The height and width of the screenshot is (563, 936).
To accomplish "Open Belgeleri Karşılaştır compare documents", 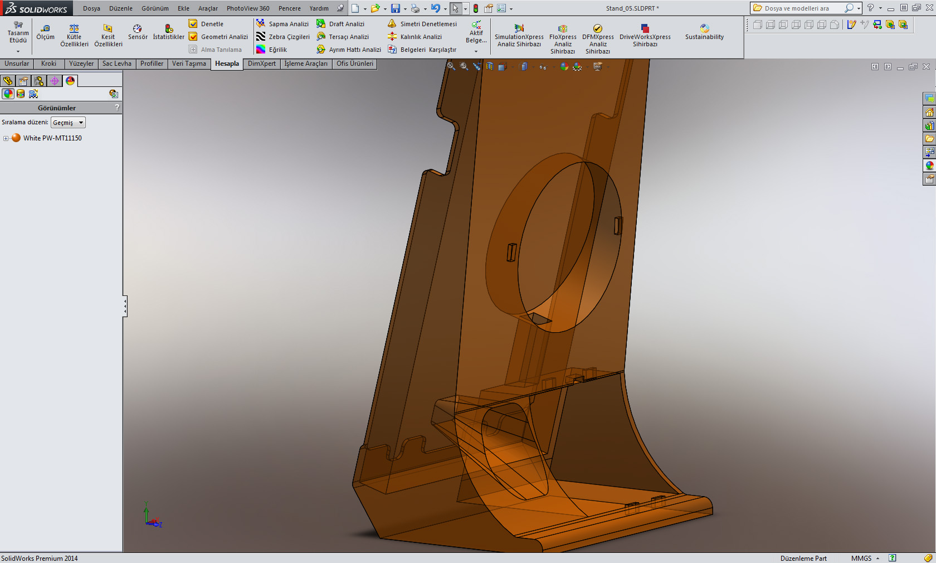I will coord(422,50).
